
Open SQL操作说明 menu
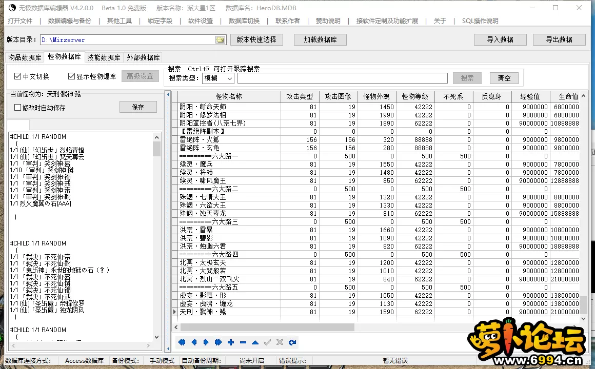pyautogui.click(x=480, y=21)
